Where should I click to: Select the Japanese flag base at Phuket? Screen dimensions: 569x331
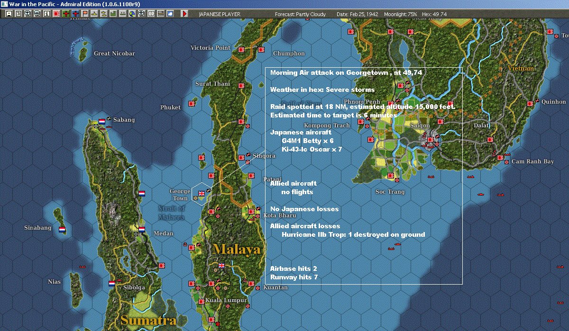coord(192,103)
